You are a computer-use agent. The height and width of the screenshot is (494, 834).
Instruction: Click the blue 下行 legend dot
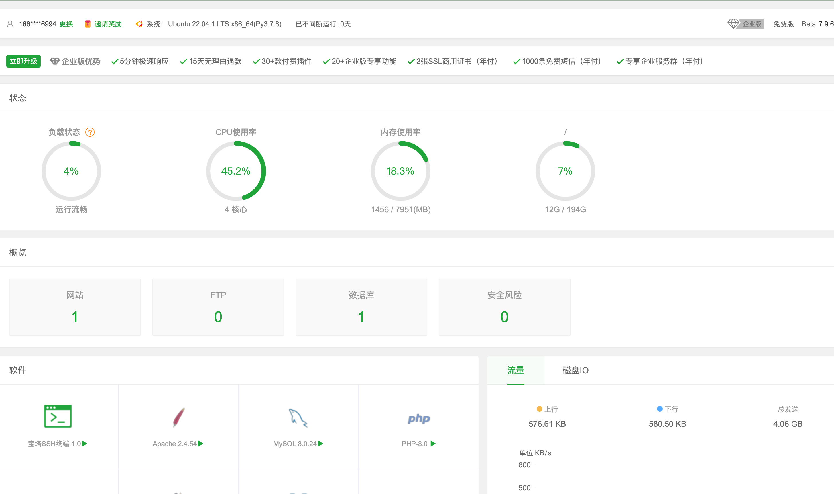pos(660,409)
